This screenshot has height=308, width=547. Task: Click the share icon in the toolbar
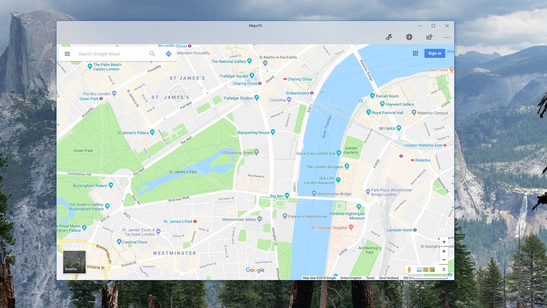[429, 37]
